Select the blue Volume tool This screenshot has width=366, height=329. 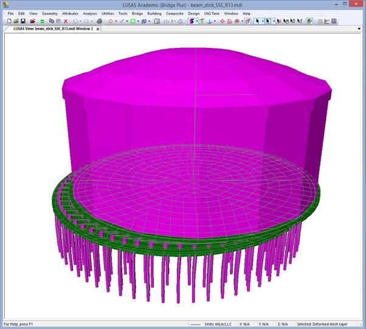[x=144, y=21]
